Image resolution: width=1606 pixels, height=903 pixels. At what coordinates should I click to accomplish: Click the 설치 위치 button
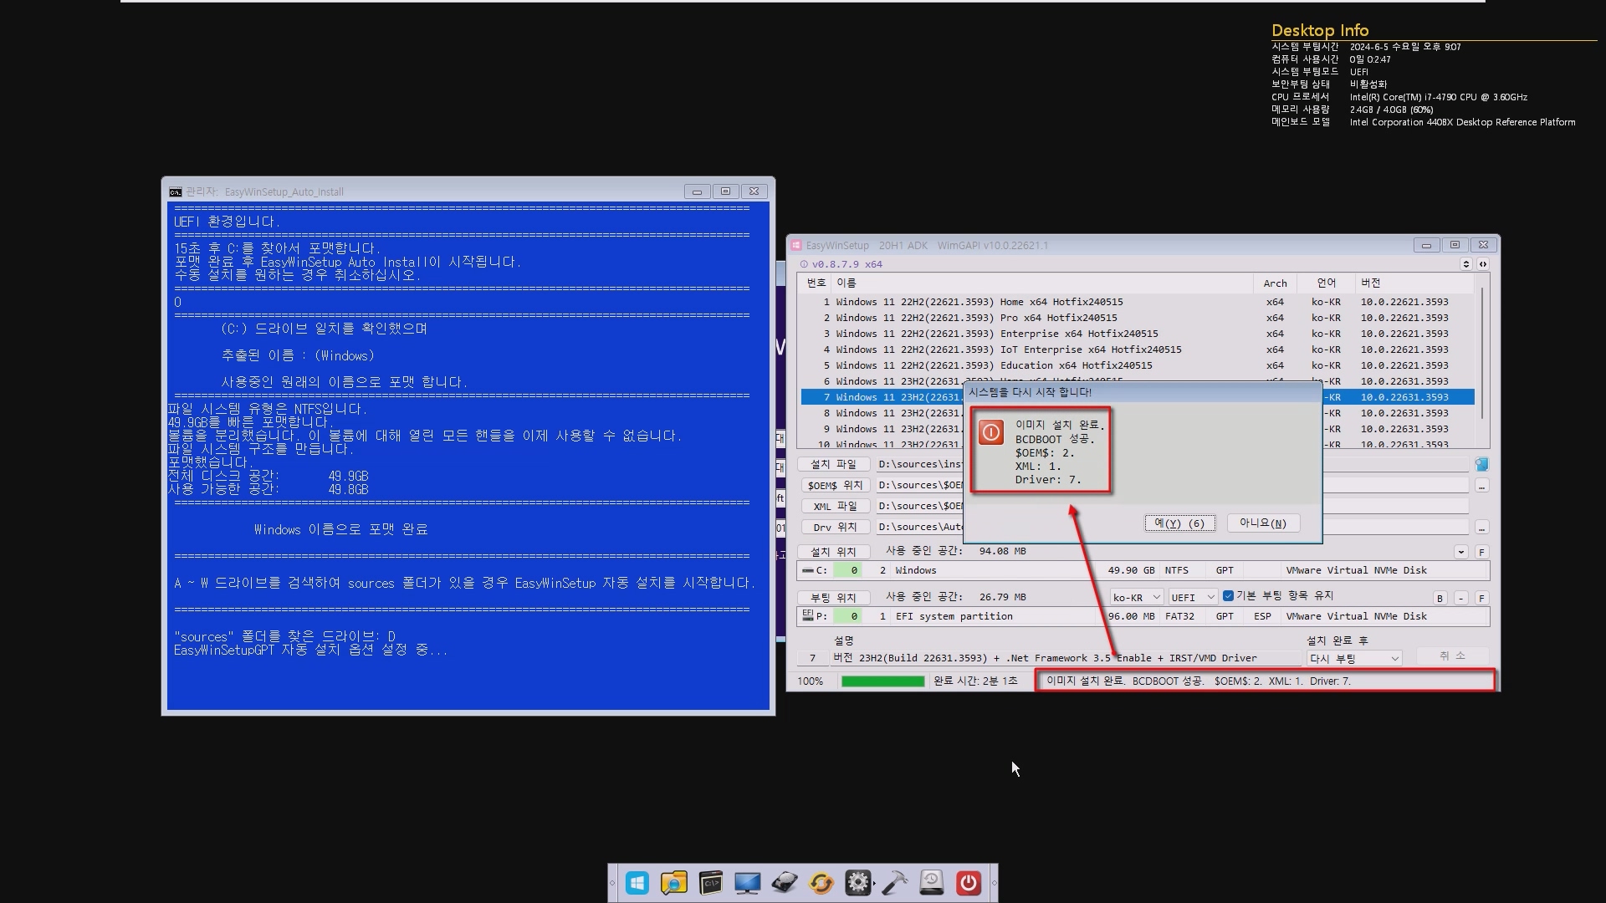833,552
